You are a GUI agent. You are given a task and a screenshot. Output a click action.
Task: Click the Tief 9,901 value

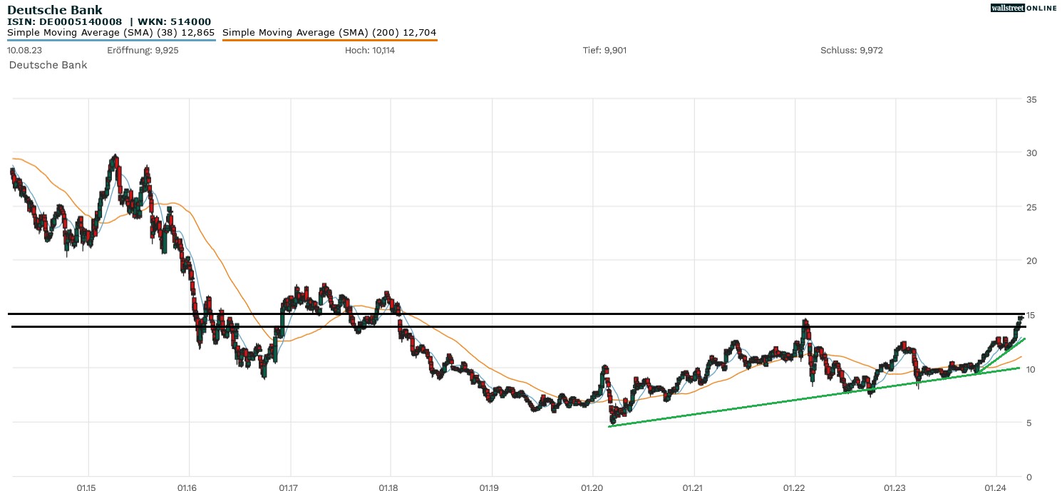pyautogui.click(x=604, y=51)
